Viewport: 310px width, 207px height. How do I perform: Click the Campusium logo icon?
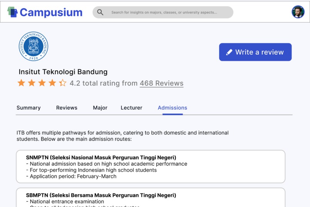click(12, 12)
